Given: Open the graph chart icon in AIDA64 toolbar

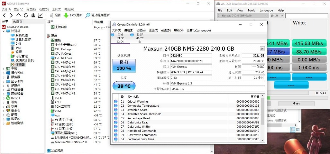Looking at the screenshot, I should pos(40,15).
